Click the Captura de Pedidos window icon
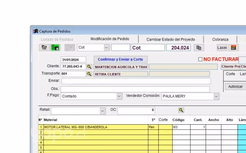246x153 pixels. [x=35, y=31]
